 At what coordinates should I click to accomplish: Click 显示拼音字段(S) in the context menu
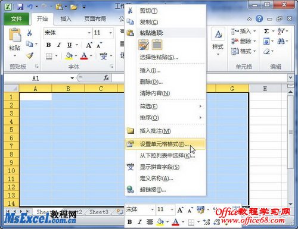[x=165, y=167]
